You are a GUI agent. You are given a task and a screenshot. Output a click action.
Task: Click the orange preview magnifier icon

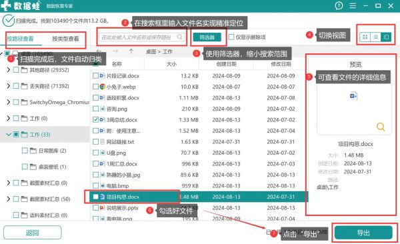coord(381,127)
